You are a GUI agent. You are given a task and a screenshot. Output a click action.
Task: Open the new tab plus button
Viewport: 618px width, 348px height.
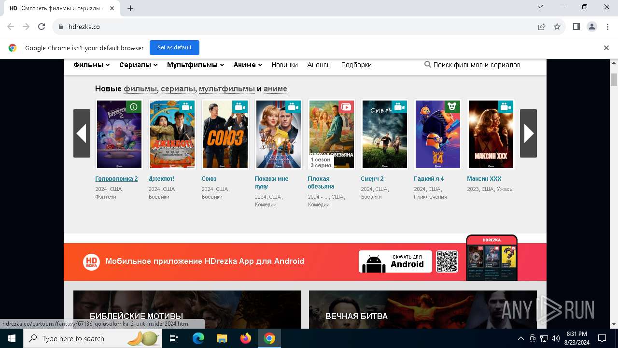[130, 8]
